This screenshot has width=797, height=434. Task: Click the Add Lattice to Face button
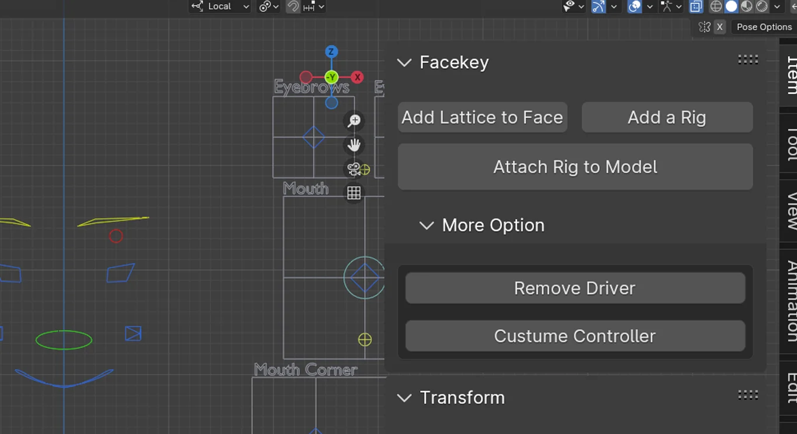(x=482, y=117)
